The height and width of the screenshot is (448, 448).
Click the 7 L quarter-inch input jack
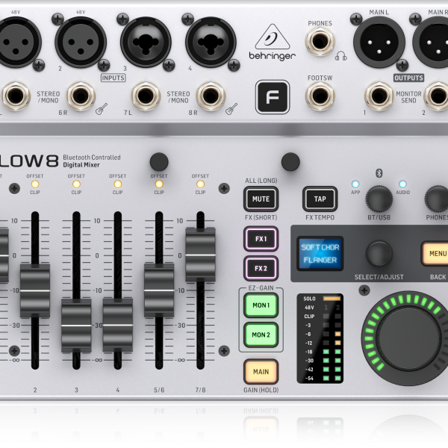pyautogui.click(x=146, y=96)
